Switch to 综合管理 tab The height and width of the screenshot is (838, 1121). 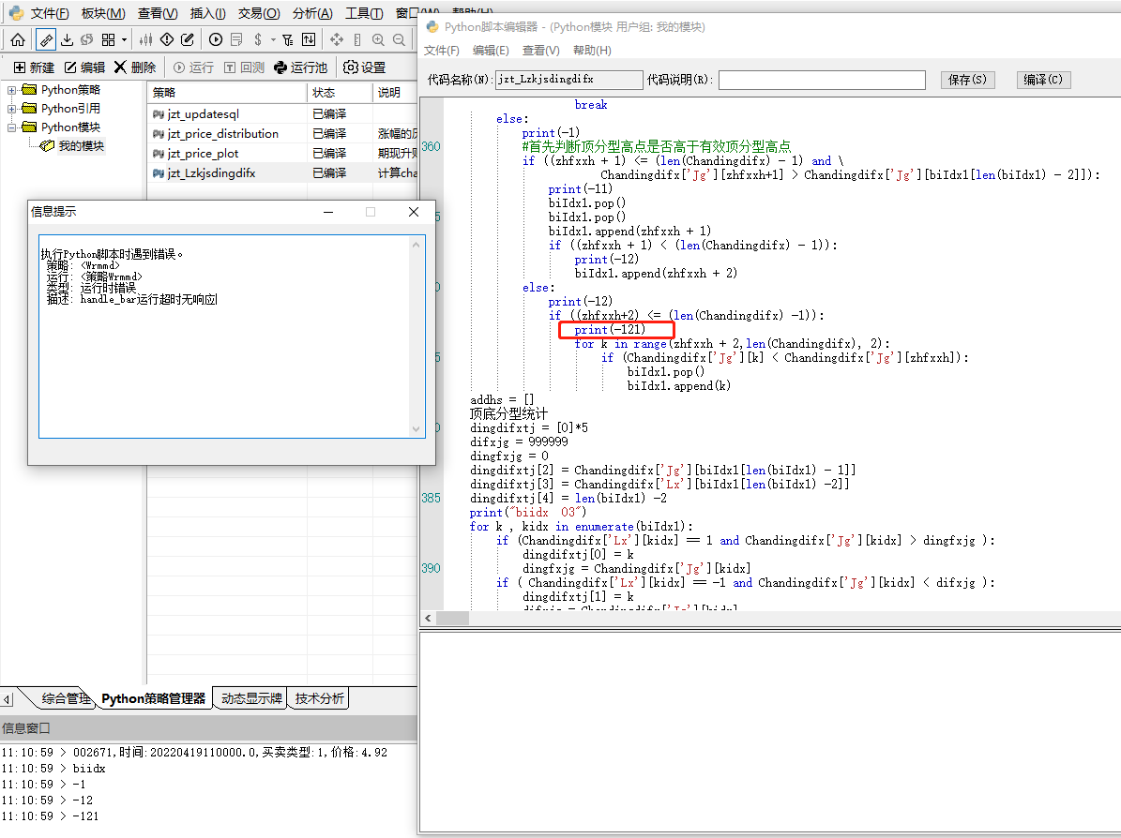click(x=65, y=698)
